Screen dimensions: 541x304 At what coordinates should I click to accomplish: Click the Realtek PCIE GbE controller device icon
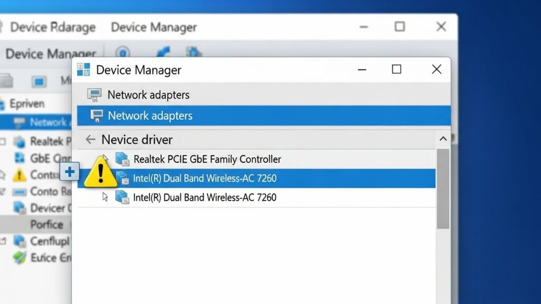pos(122,159)
